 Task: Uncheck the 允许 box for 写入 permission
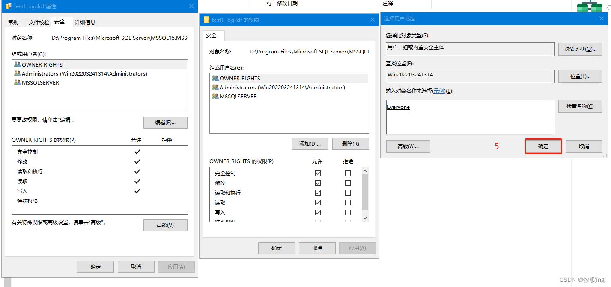tap(318, 212)
